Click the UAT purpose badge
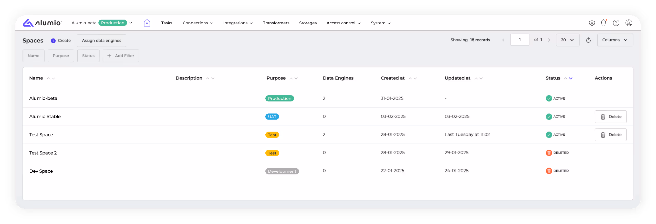 pos(272,117)
